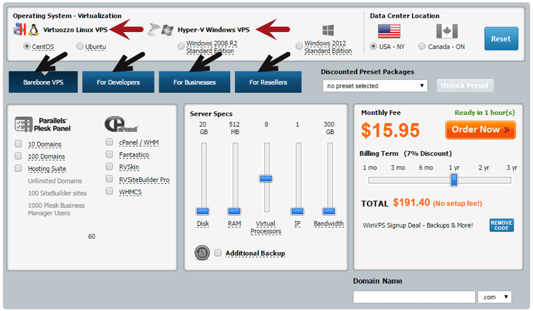Check the 10 Domains option
Image resolution: width=533 pixels, height=311 pixels.
(18, 143)
